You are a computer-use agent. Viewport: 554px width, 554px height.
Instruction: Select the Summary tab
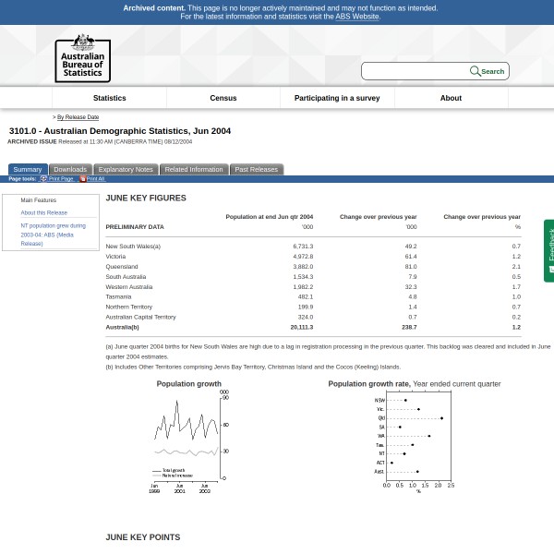[28, 169]
